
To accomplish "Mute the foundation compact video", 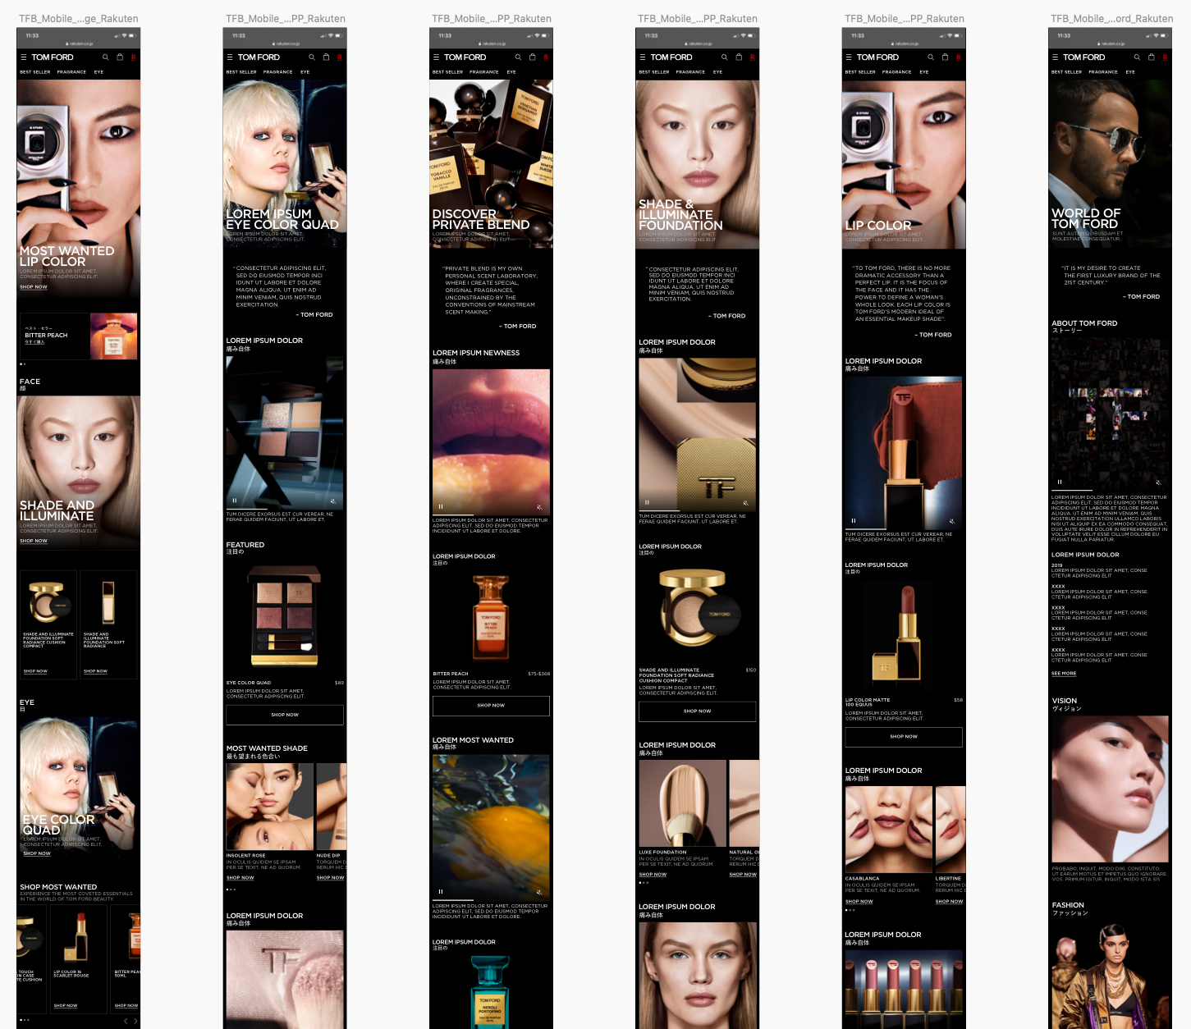I will point(745,502).
